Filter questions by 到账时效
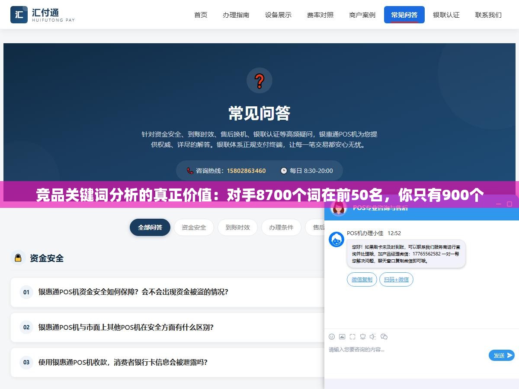 tap(237, 227)
